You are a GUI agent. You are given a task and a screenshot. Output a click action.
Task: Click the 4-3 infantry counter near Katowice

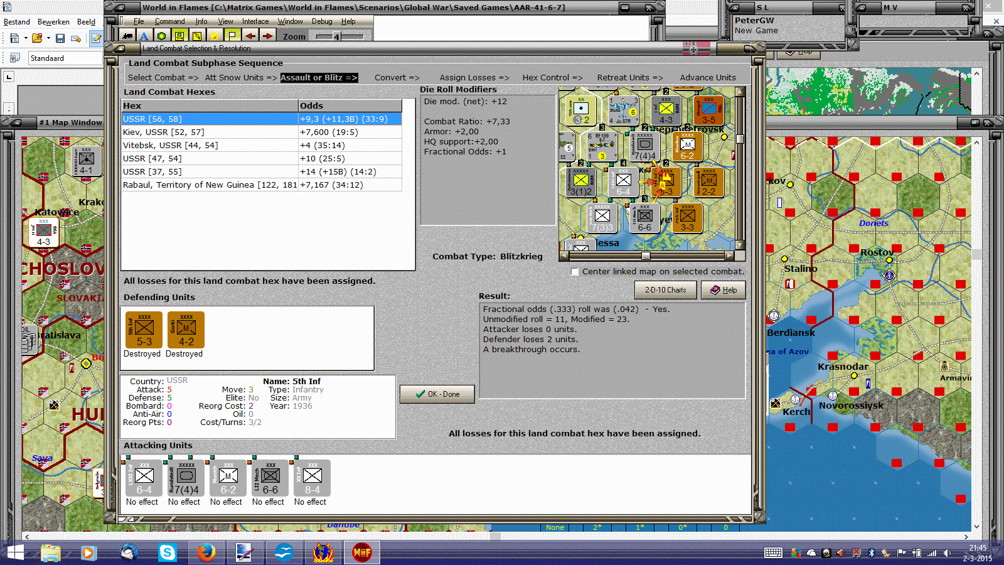(43, 233)
